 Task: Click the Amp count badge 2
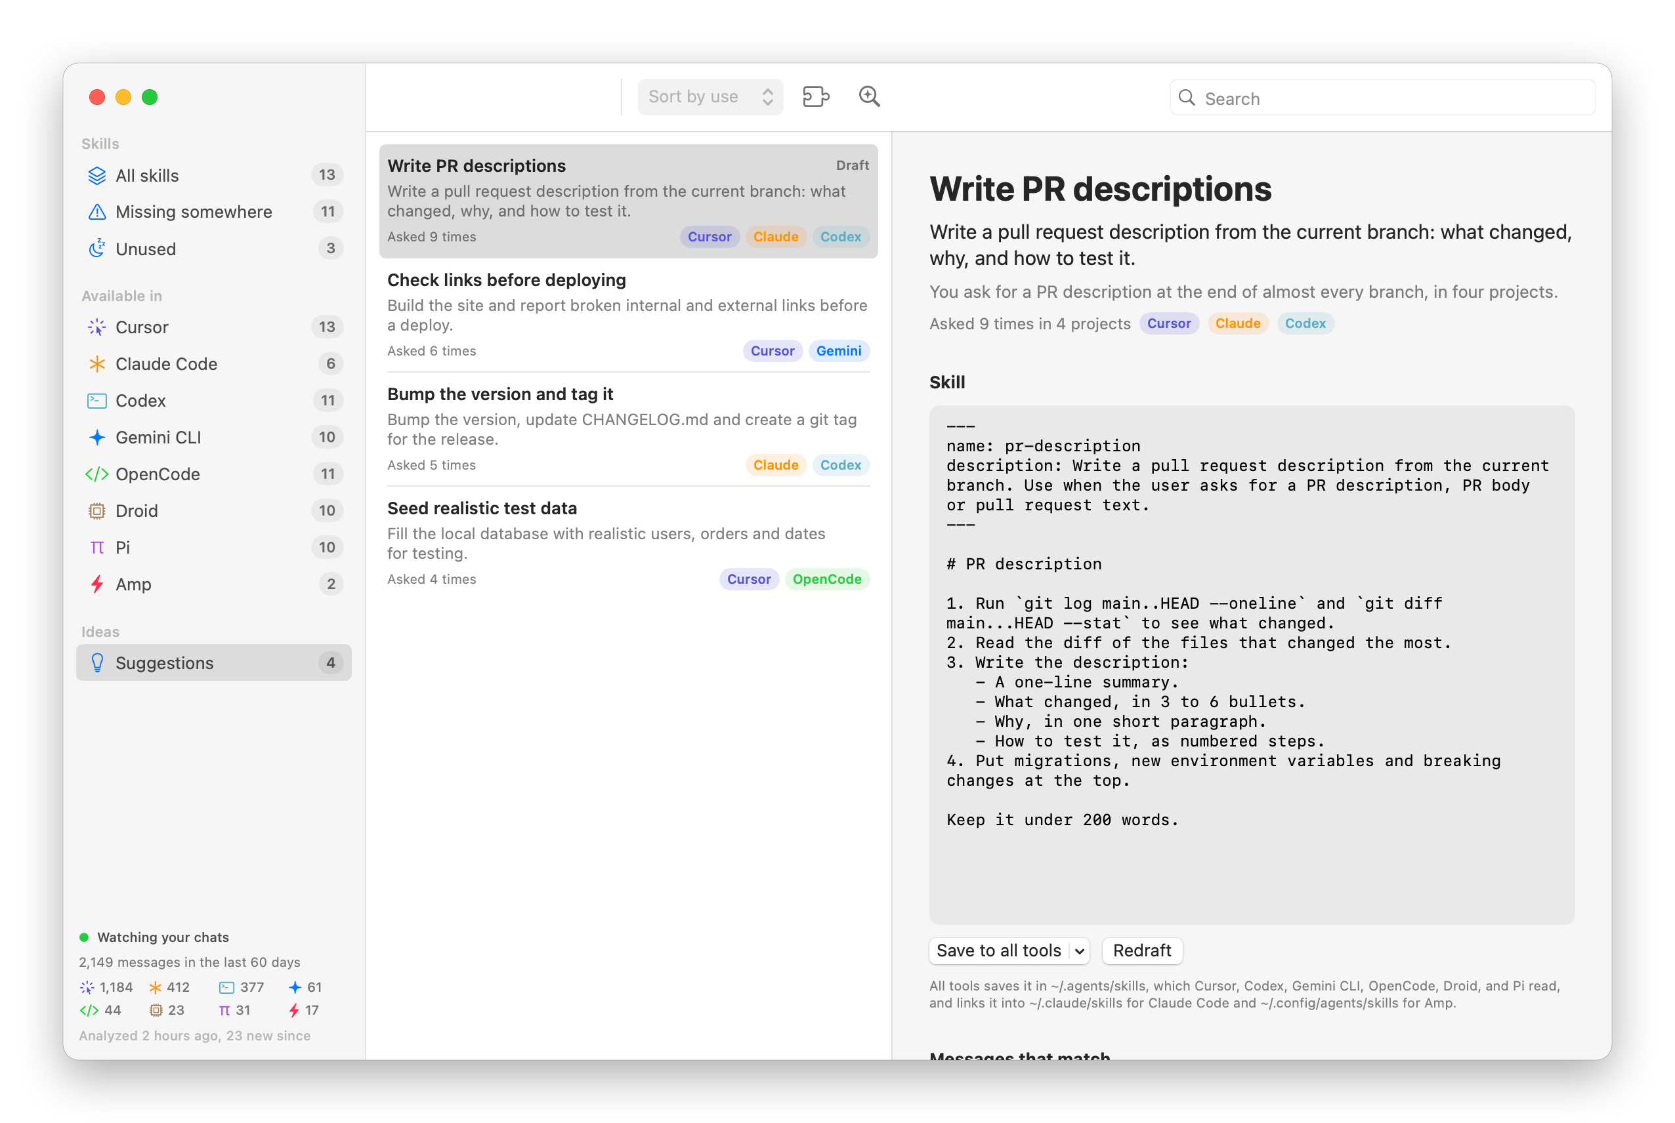tap(330, 584)
